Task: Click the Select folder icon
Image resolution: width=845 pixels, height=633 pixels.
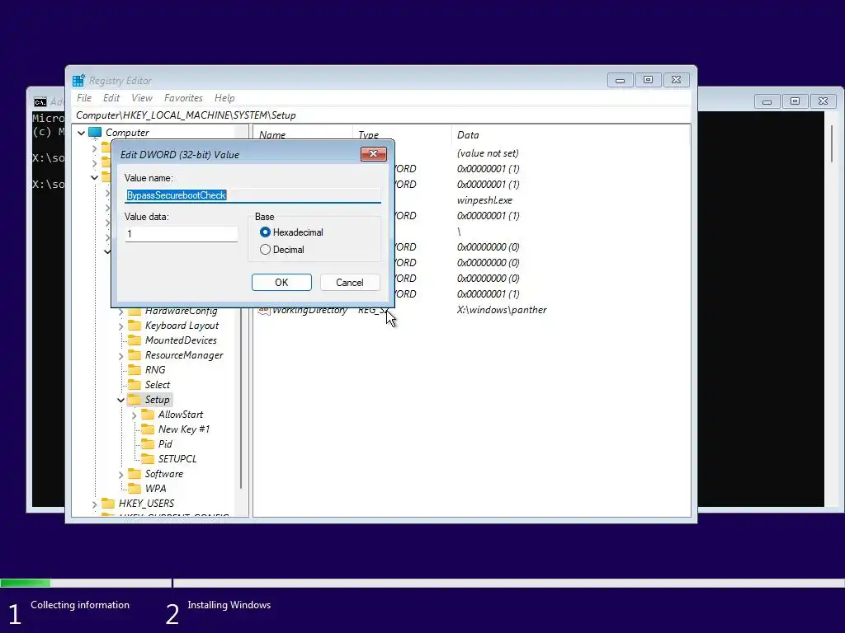Action: pyautogui.click(x=135, y=385)
